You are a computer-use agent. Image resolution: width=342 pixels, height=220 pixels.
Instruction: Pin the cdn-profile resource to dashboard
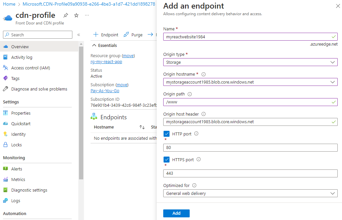coord(66,15)
